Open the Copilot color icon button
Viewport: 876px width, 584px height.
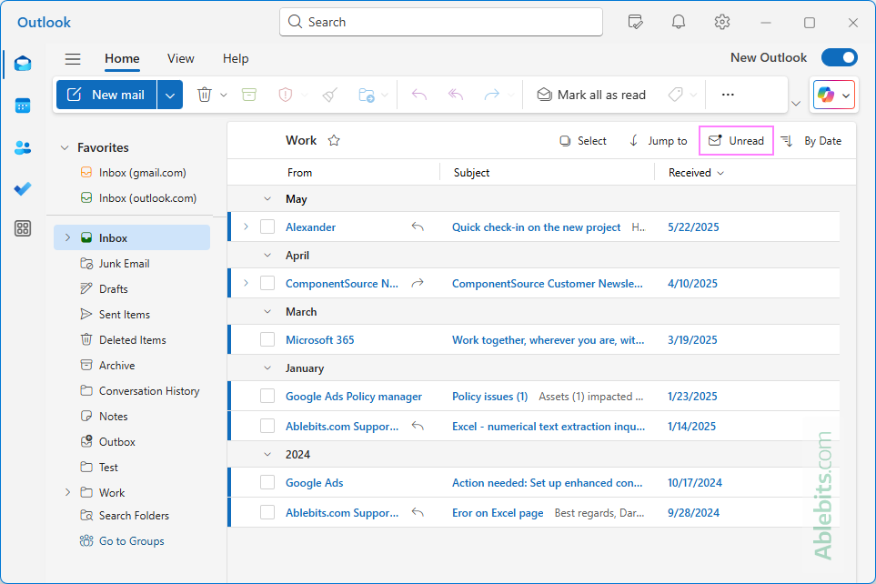(826, 95)
